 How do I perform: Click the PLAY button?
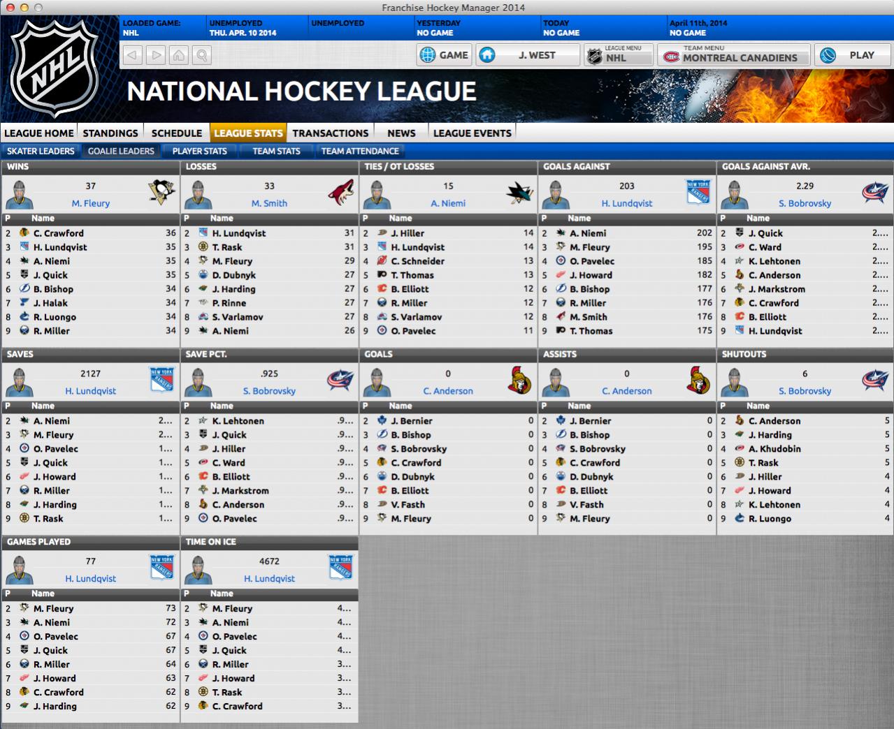[x=852, y=55]
